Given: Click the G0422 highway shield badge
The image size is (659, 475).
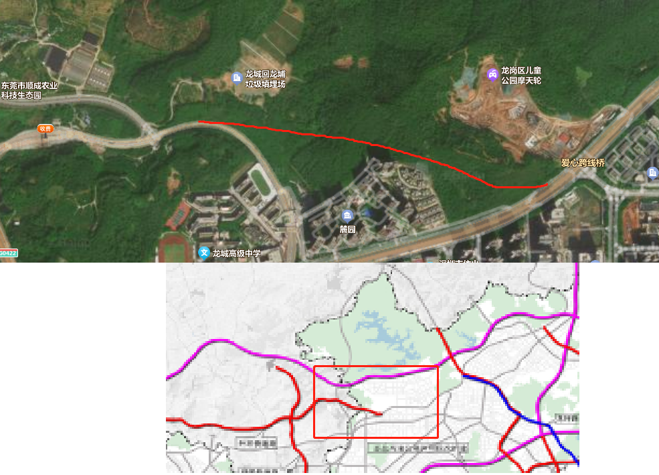Looking at the screenshot, I should [9, 253].
